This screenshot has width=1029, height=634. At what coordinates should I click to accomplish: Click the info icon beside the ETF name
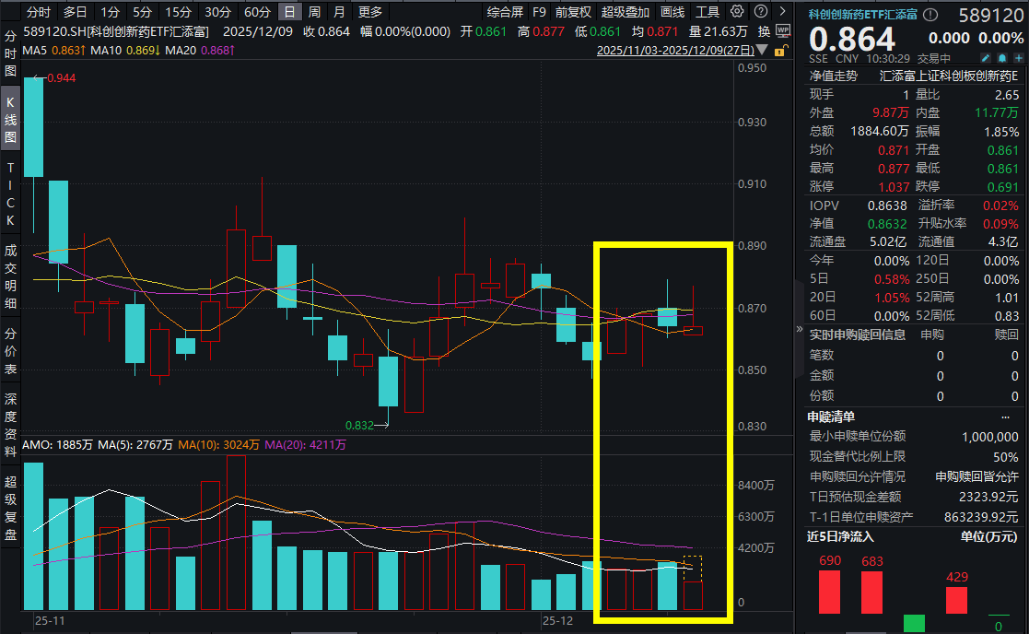coord(930,15)
